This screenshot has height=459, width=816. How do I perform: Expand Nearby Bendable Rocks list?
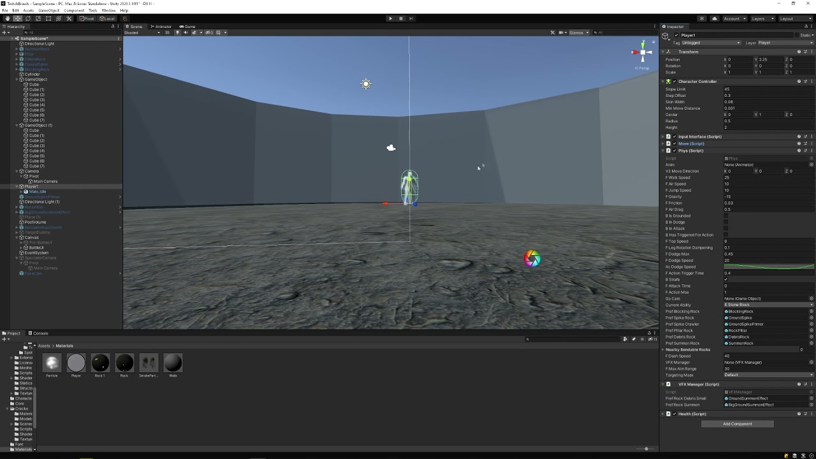(664, 349)
